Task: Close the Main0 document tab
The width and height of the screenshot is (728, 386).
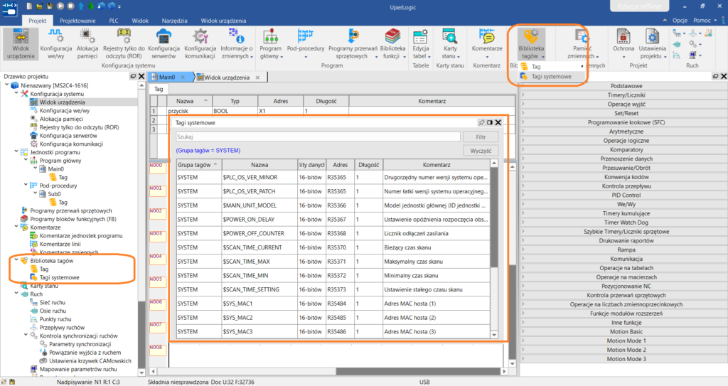Action: (183, 77)
